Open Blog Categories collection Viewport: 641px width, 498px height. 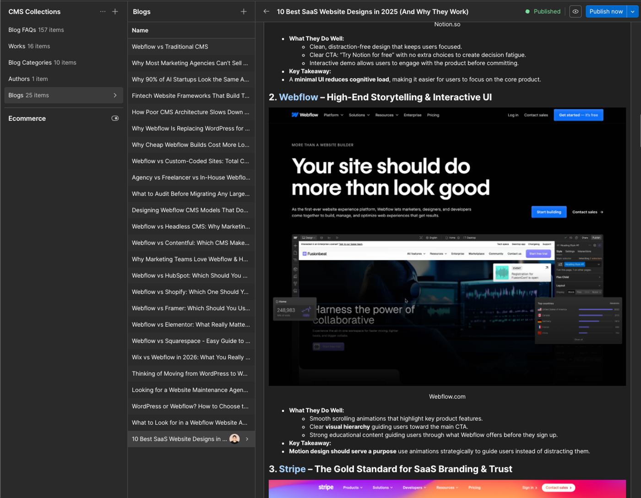coord(64,63)
